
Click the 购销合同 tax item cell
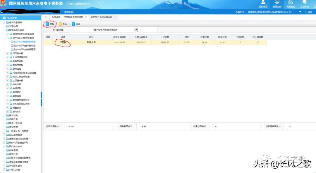coord(91,42)
